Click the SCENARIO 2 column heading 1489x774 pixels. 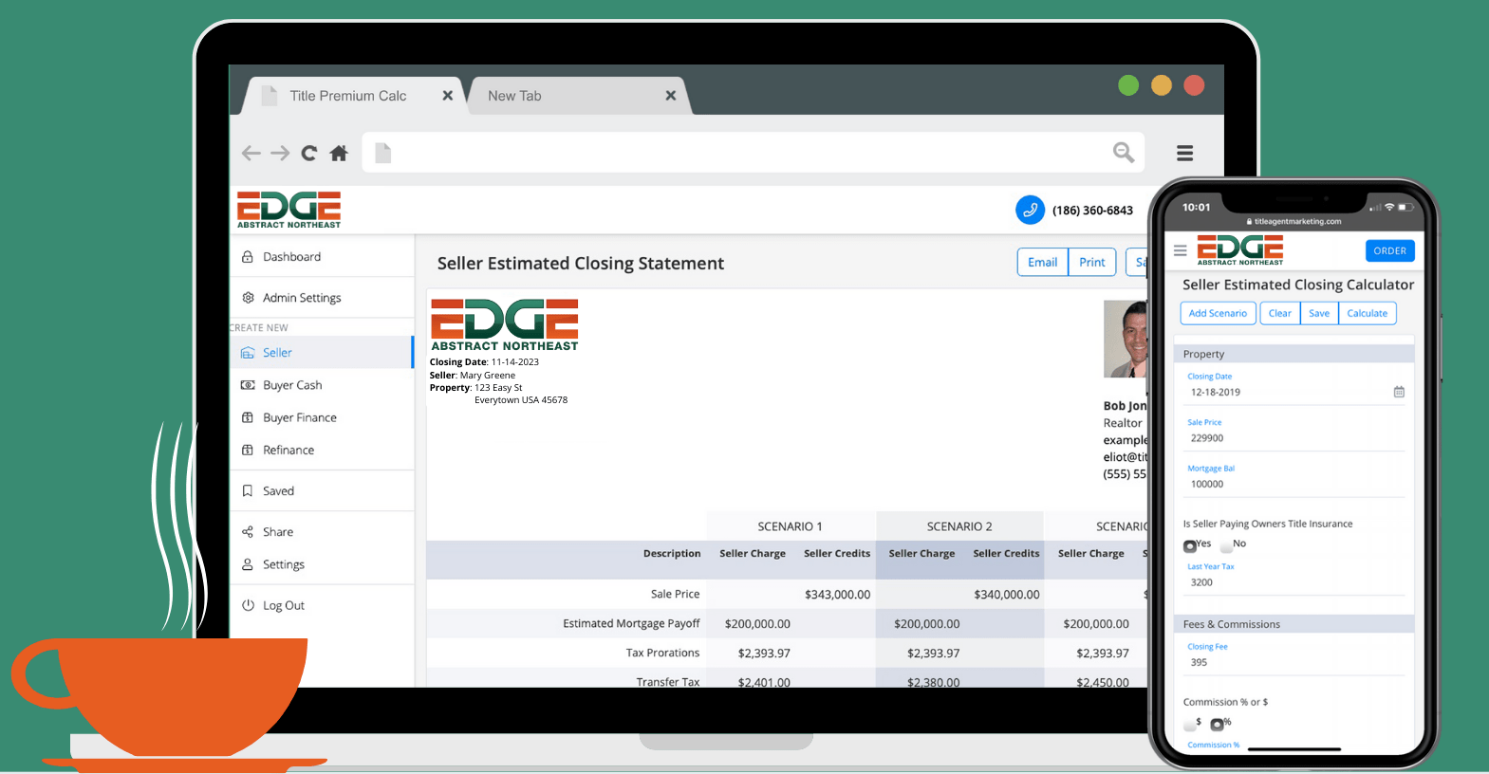coord(959,526)
